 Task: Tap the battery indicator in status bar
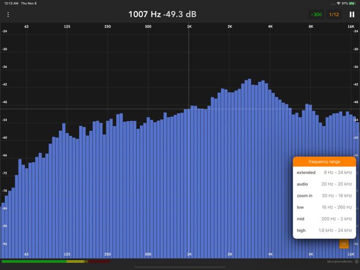click(x=352, y=3)
